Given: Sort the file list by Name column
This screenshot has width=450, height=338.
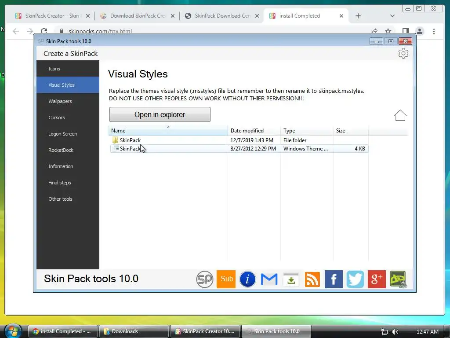Looking at the screenshot, I should click(x=168, y=130).
